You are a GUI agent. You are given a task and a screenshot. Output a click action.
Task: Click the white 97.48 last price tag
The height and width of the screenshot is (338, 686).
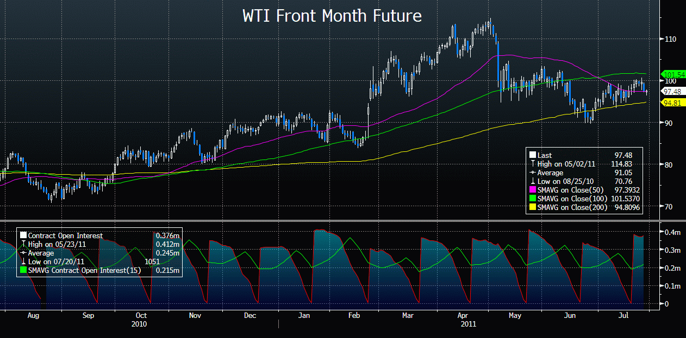(x=672, y=91)
